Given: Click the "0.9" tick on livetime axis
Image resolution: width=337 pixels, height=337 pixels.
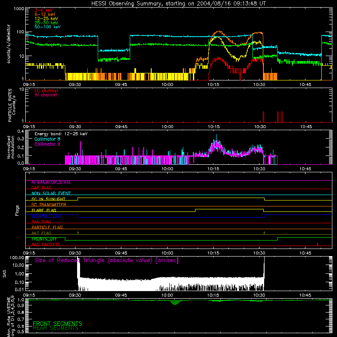Looking at the screenshot, I should (21, 306).
